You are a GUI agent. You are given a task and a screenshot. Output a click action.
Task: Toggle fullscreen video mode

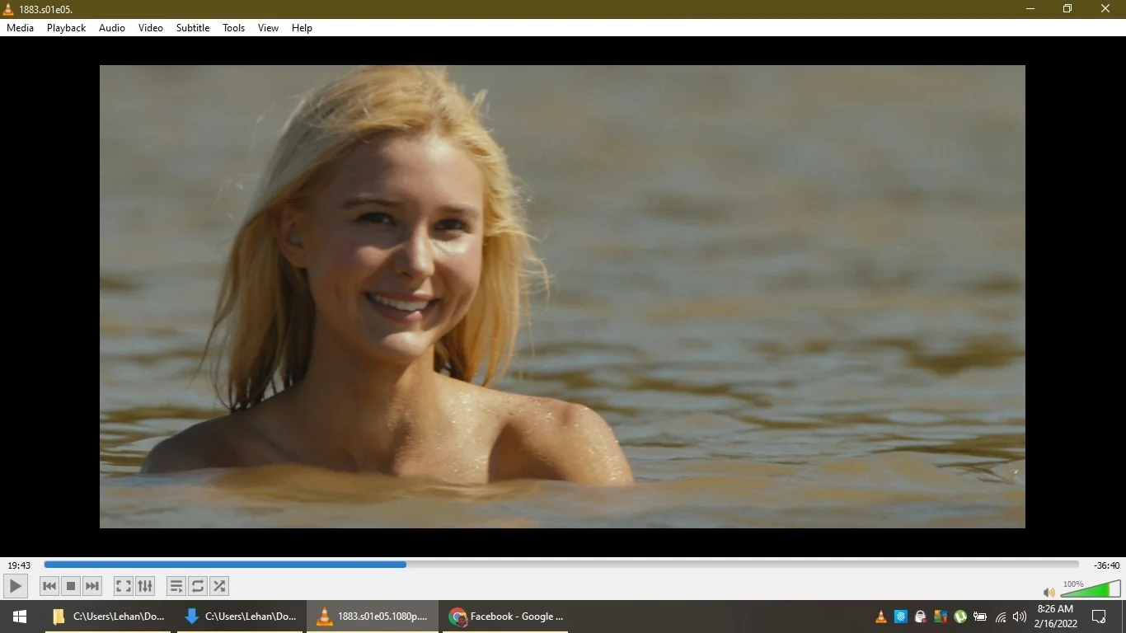(x=124, y=586)
